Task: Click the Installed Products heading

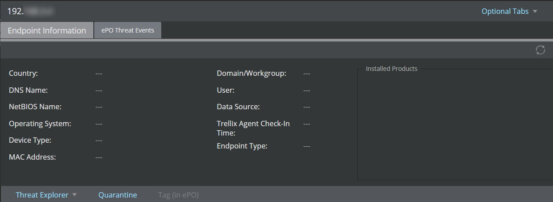Action: click(391, 69)
